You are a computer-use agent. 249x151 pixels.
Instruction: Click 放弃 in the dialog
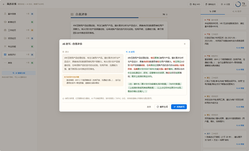[149, 107]
